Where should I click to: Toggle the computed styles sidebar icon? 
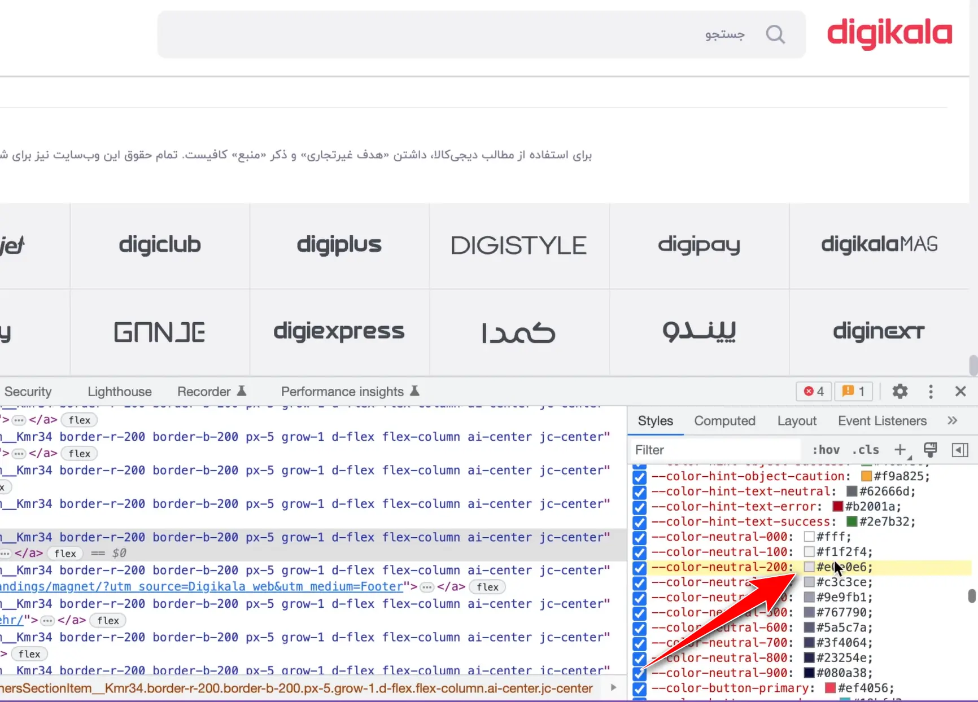960,450
